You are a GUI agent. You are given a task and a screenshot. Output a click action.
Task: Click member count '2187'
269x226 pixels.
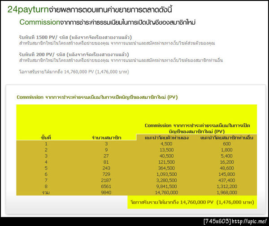[106, 180]
